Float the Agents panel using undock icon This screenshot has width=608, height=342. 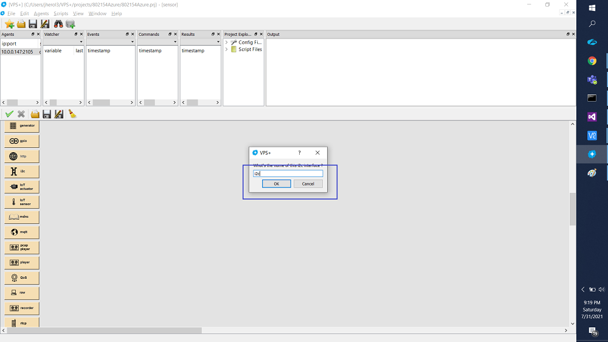point(31,35)
